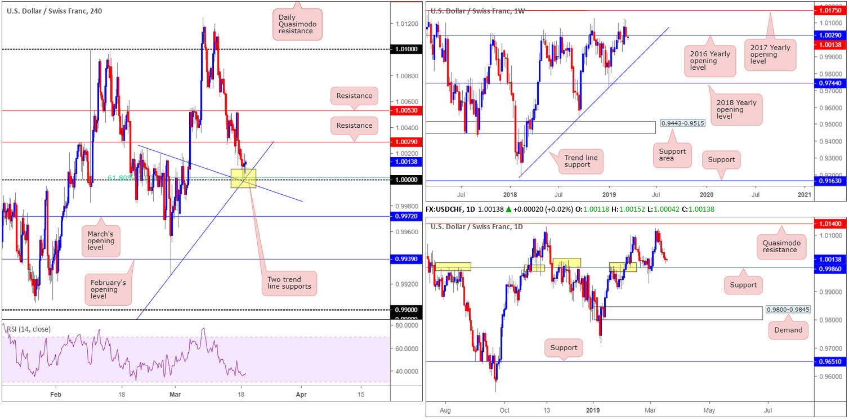Click the 240 chart title 'U.S. Dollar / Swiss Franc, 240'
Image resolution: width=849 pixels, height=420 pixels.
tap(54, 11)
